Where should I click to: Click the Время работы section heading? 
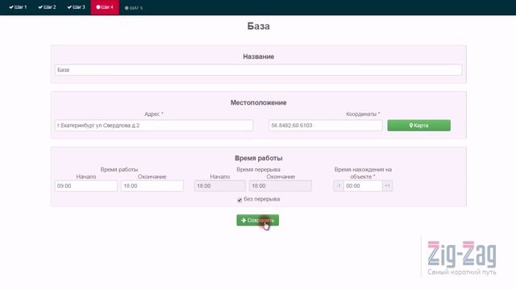pyautogui.click(x=258, y=158)
